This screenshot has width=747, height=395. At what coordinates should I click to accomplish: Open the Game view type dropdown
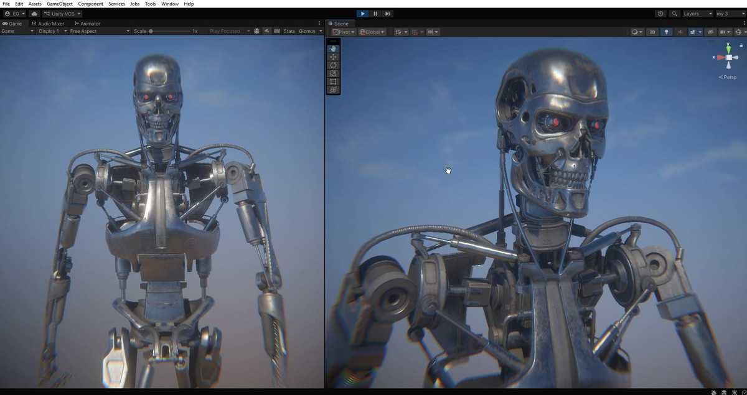pyautogui.click(x=17, y=31)
